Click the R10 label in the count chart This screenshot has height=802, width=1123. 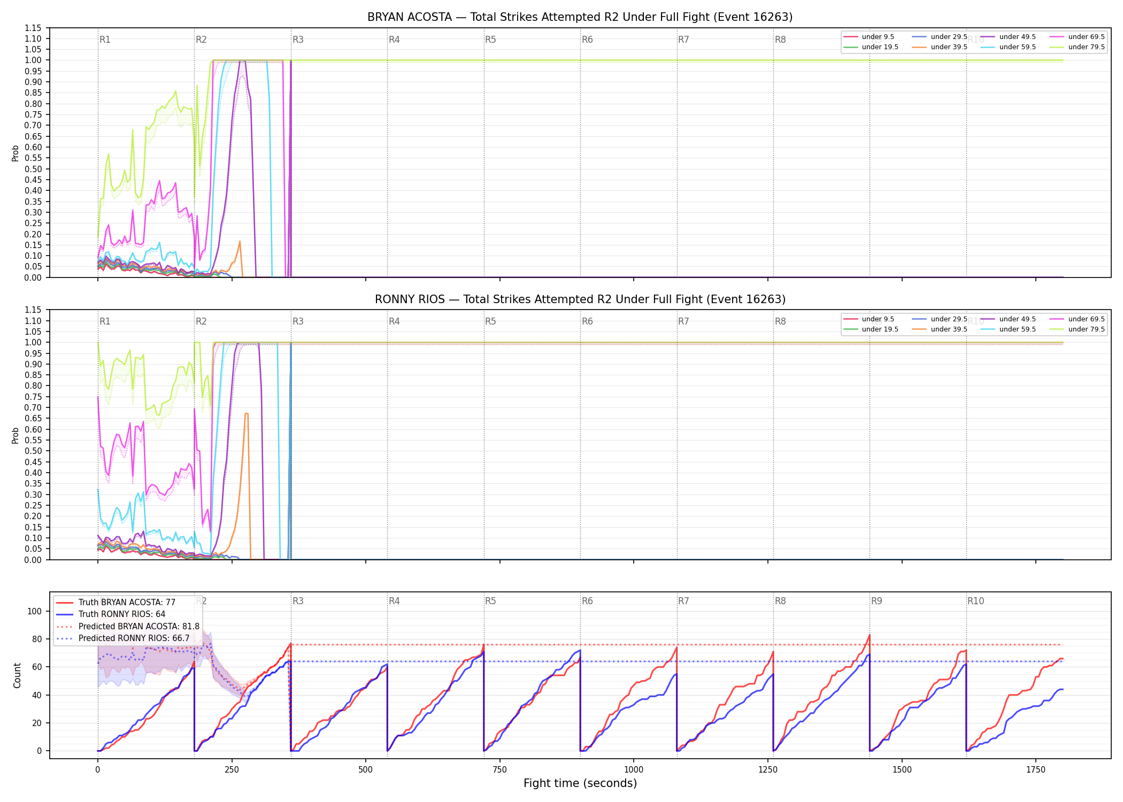coord(975,601)
